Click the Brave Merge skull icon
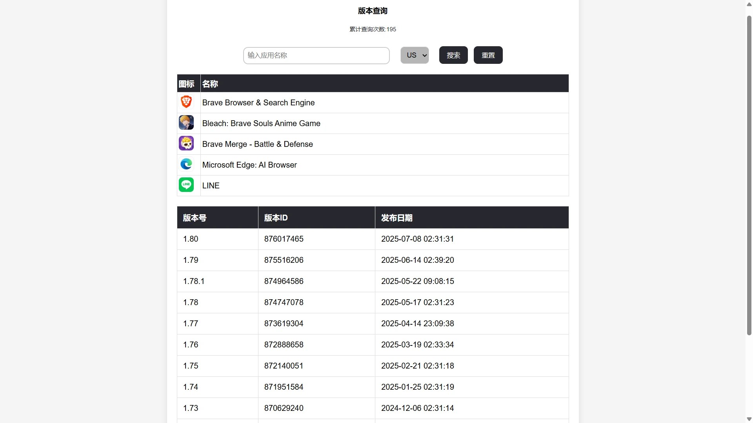 coord(186,144)
